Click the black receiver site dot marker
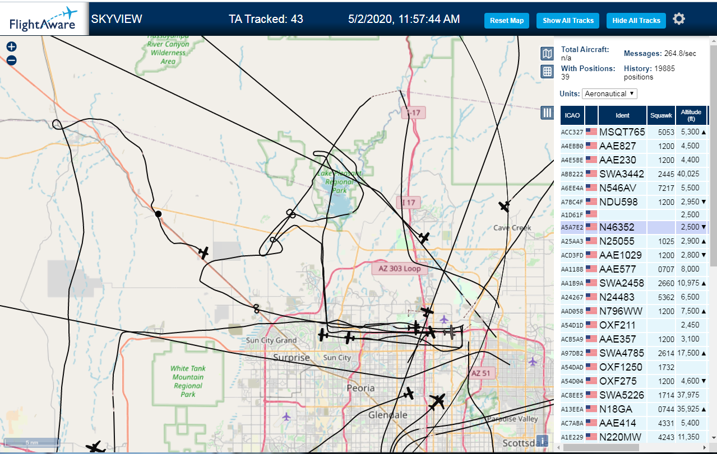This screenshot has width=717, height=454. (x=158, y=214)
